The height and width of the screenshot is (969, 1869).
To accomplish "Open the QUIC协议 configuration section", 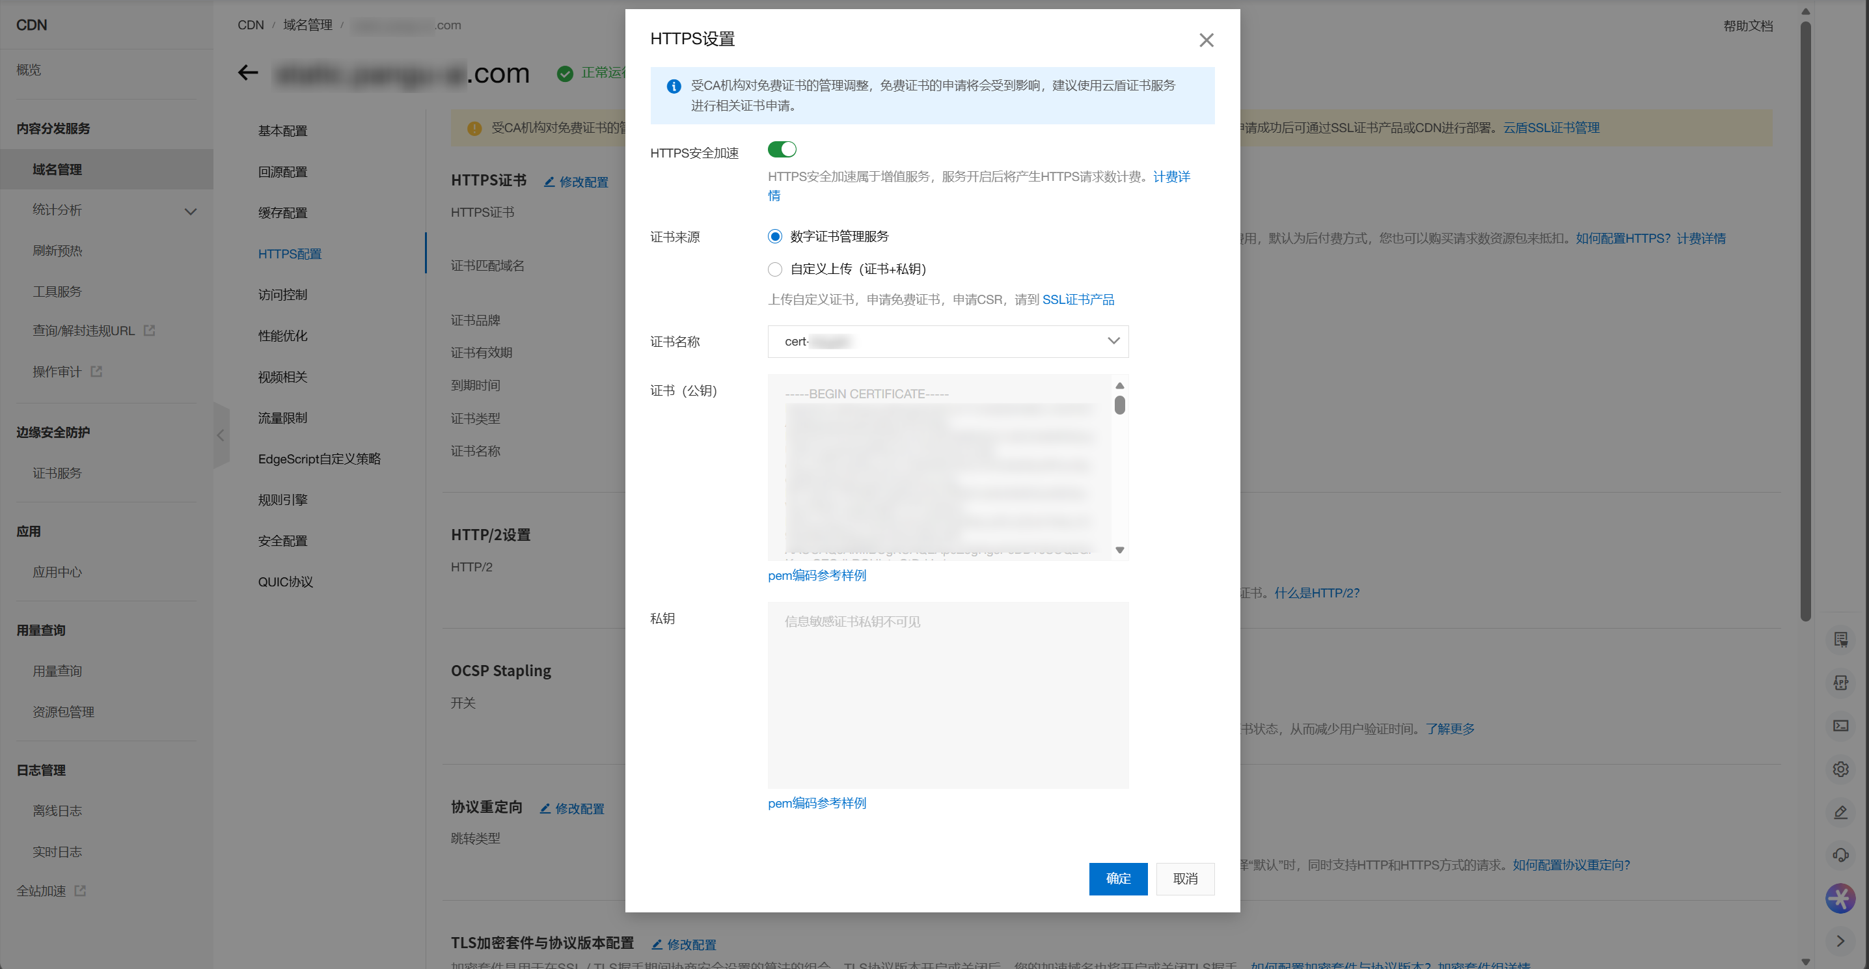I will 284,581.
